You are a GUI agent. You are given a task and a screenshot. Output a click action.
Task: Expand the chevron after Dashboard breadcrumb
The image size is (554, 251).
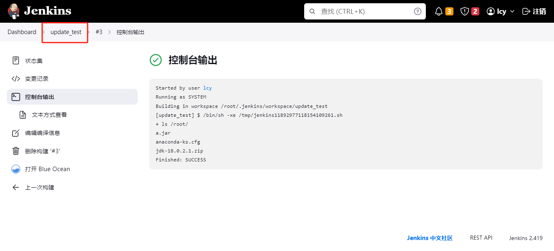[x=43, y=32]
